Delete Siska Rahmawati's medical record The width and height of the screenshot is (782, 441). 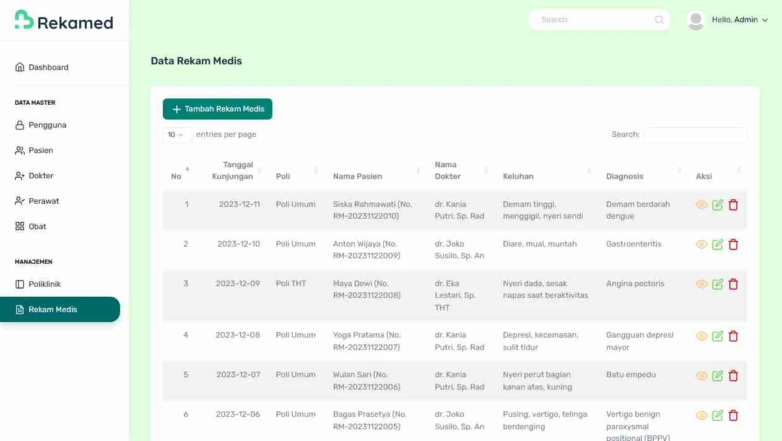click(x=734, y=205)
